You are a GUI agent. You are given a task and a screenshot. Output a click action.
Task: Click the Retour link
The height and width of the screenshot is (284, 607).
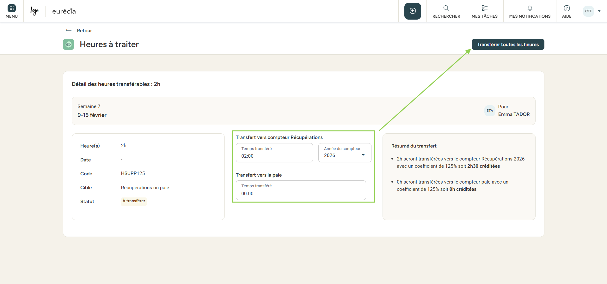tap(84, 31)
